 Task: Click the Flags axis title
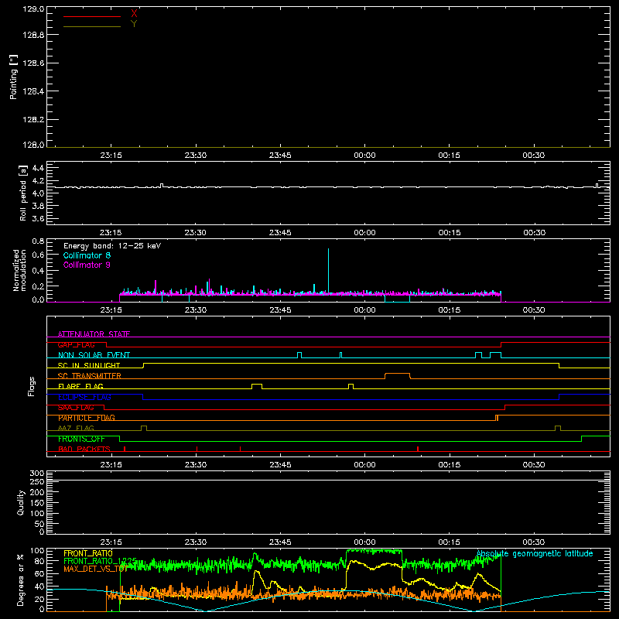[32, 386]
